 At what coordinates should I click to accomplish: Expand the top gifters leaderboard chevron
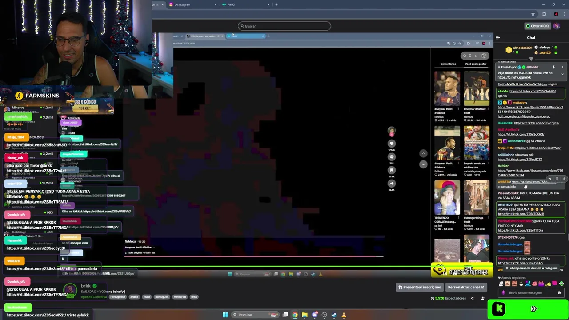(x=531, y=59)
